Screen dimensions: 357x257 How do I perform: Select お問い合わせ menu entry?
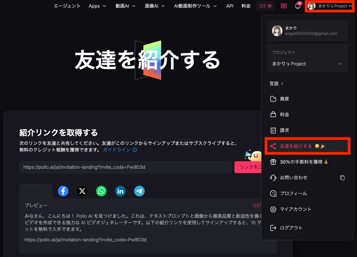point(307,178)
